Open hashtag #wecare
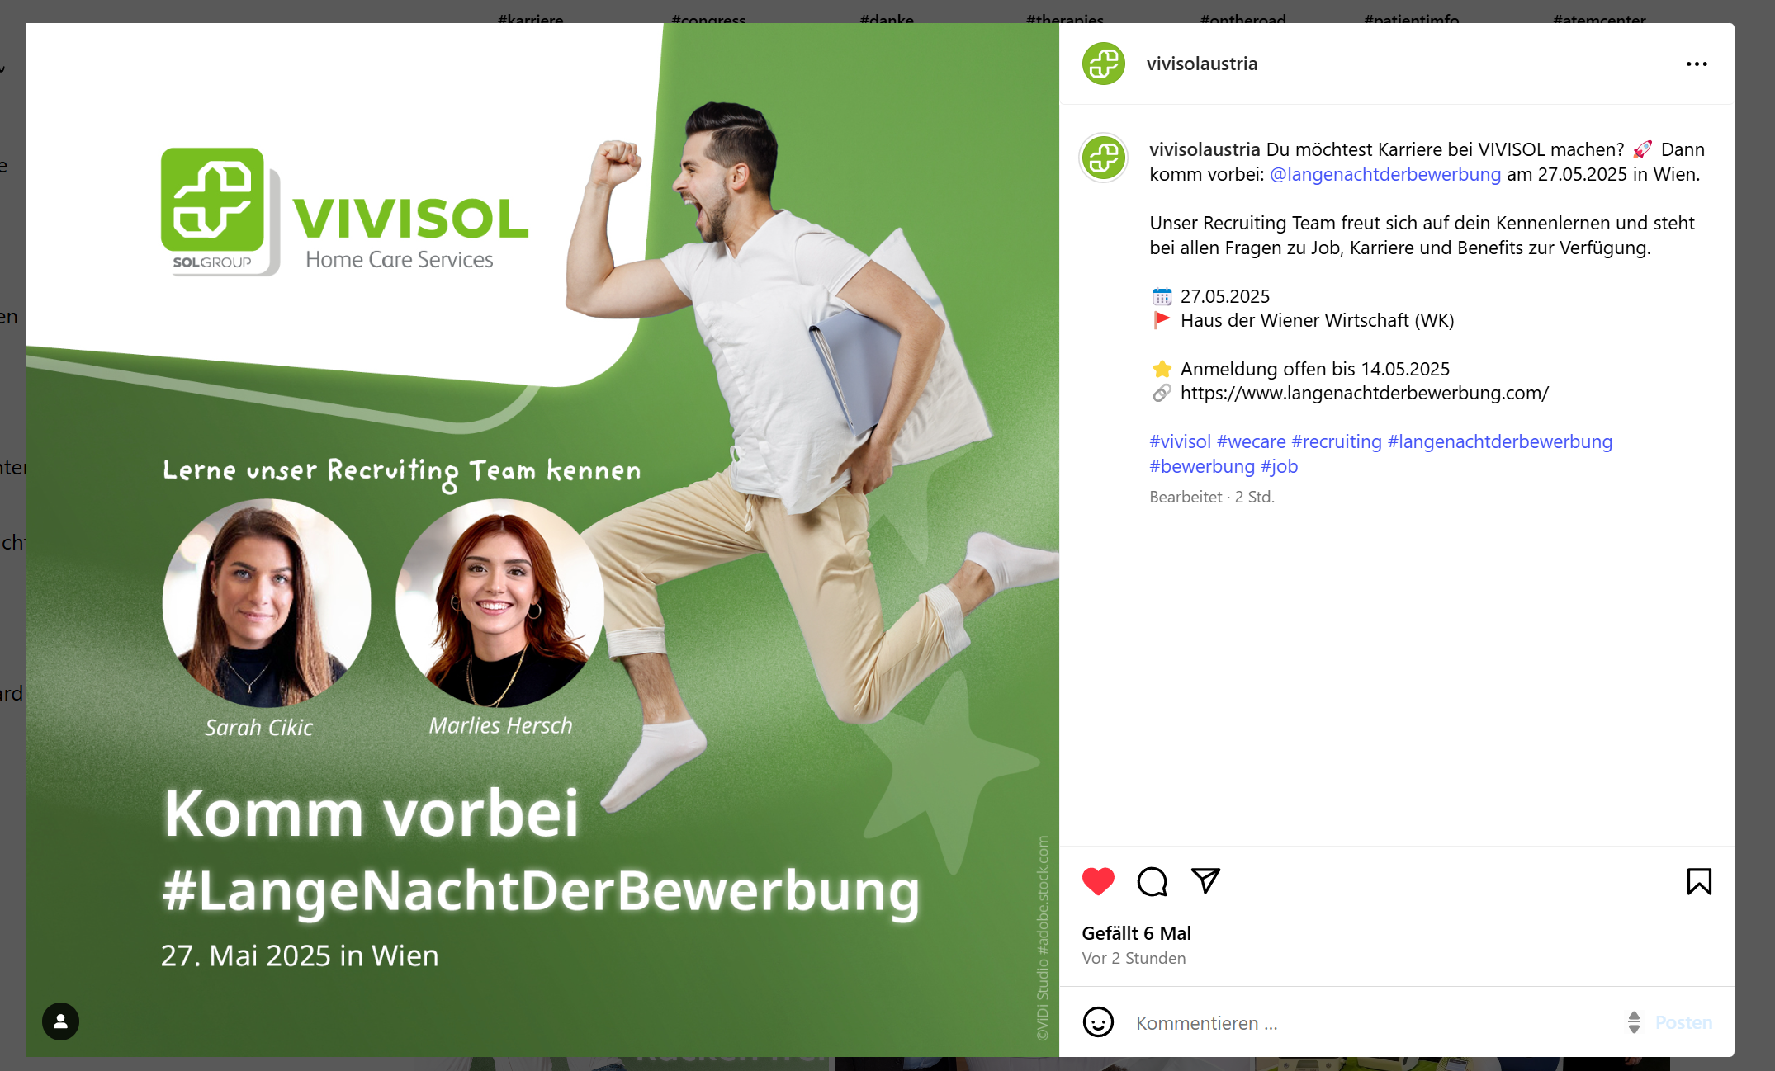1775x1071 pixels. (x=1252, y=441)
